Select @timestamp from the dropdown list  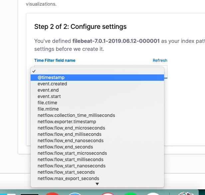pyautogui.click(x=97, y=77)
